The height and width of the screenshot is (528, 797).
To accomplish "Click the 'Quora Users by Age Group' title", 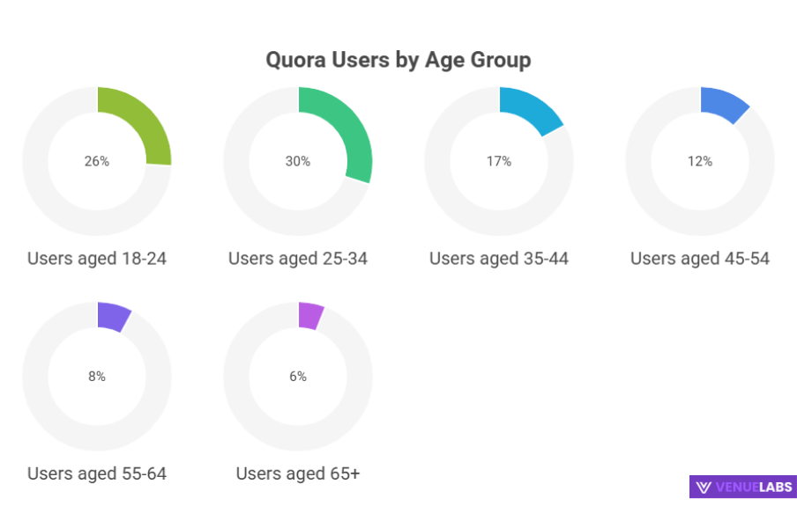I will [398, 60].
